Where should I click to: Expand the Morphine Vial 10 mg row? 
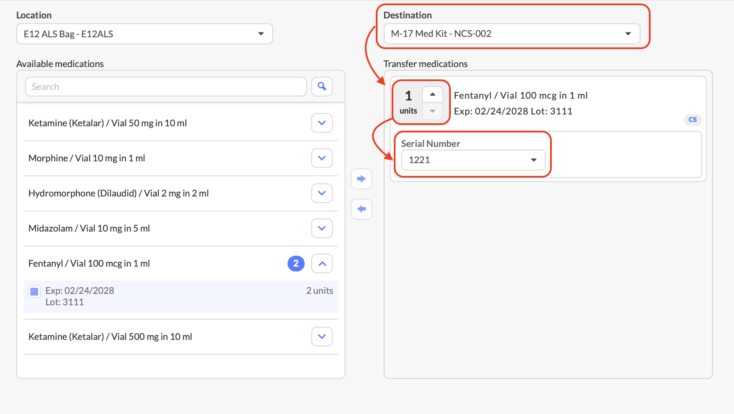(322, 158)
